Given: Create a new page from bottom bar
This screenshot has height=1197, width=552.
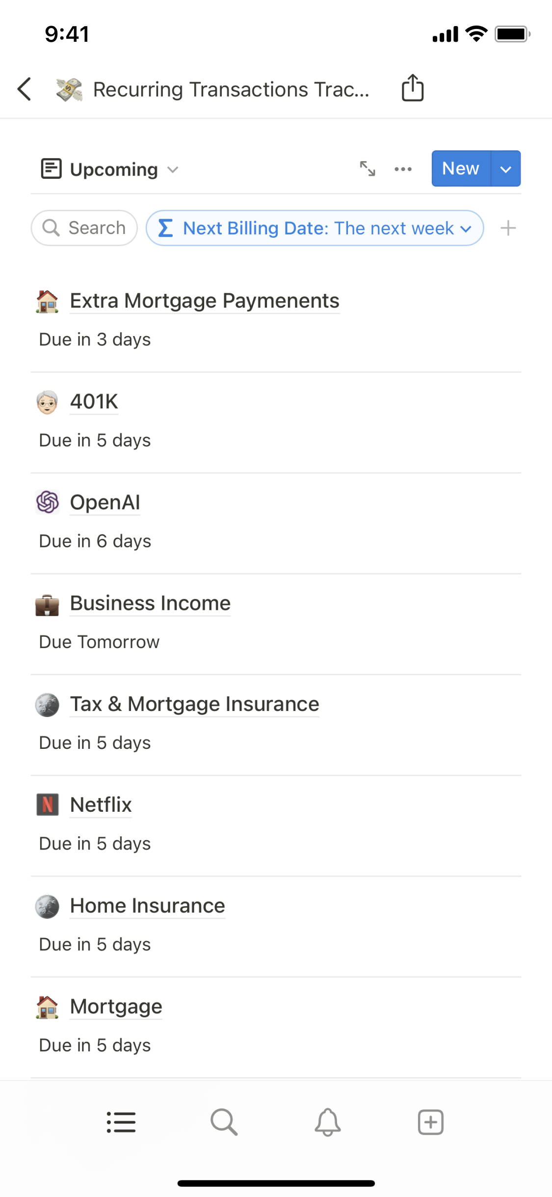Looking at the screenshot, I should point(430,1122).
